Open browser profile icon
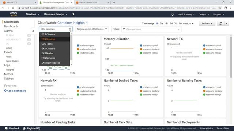Viewport: 234px width, 131px height. (x=226, y=8)
